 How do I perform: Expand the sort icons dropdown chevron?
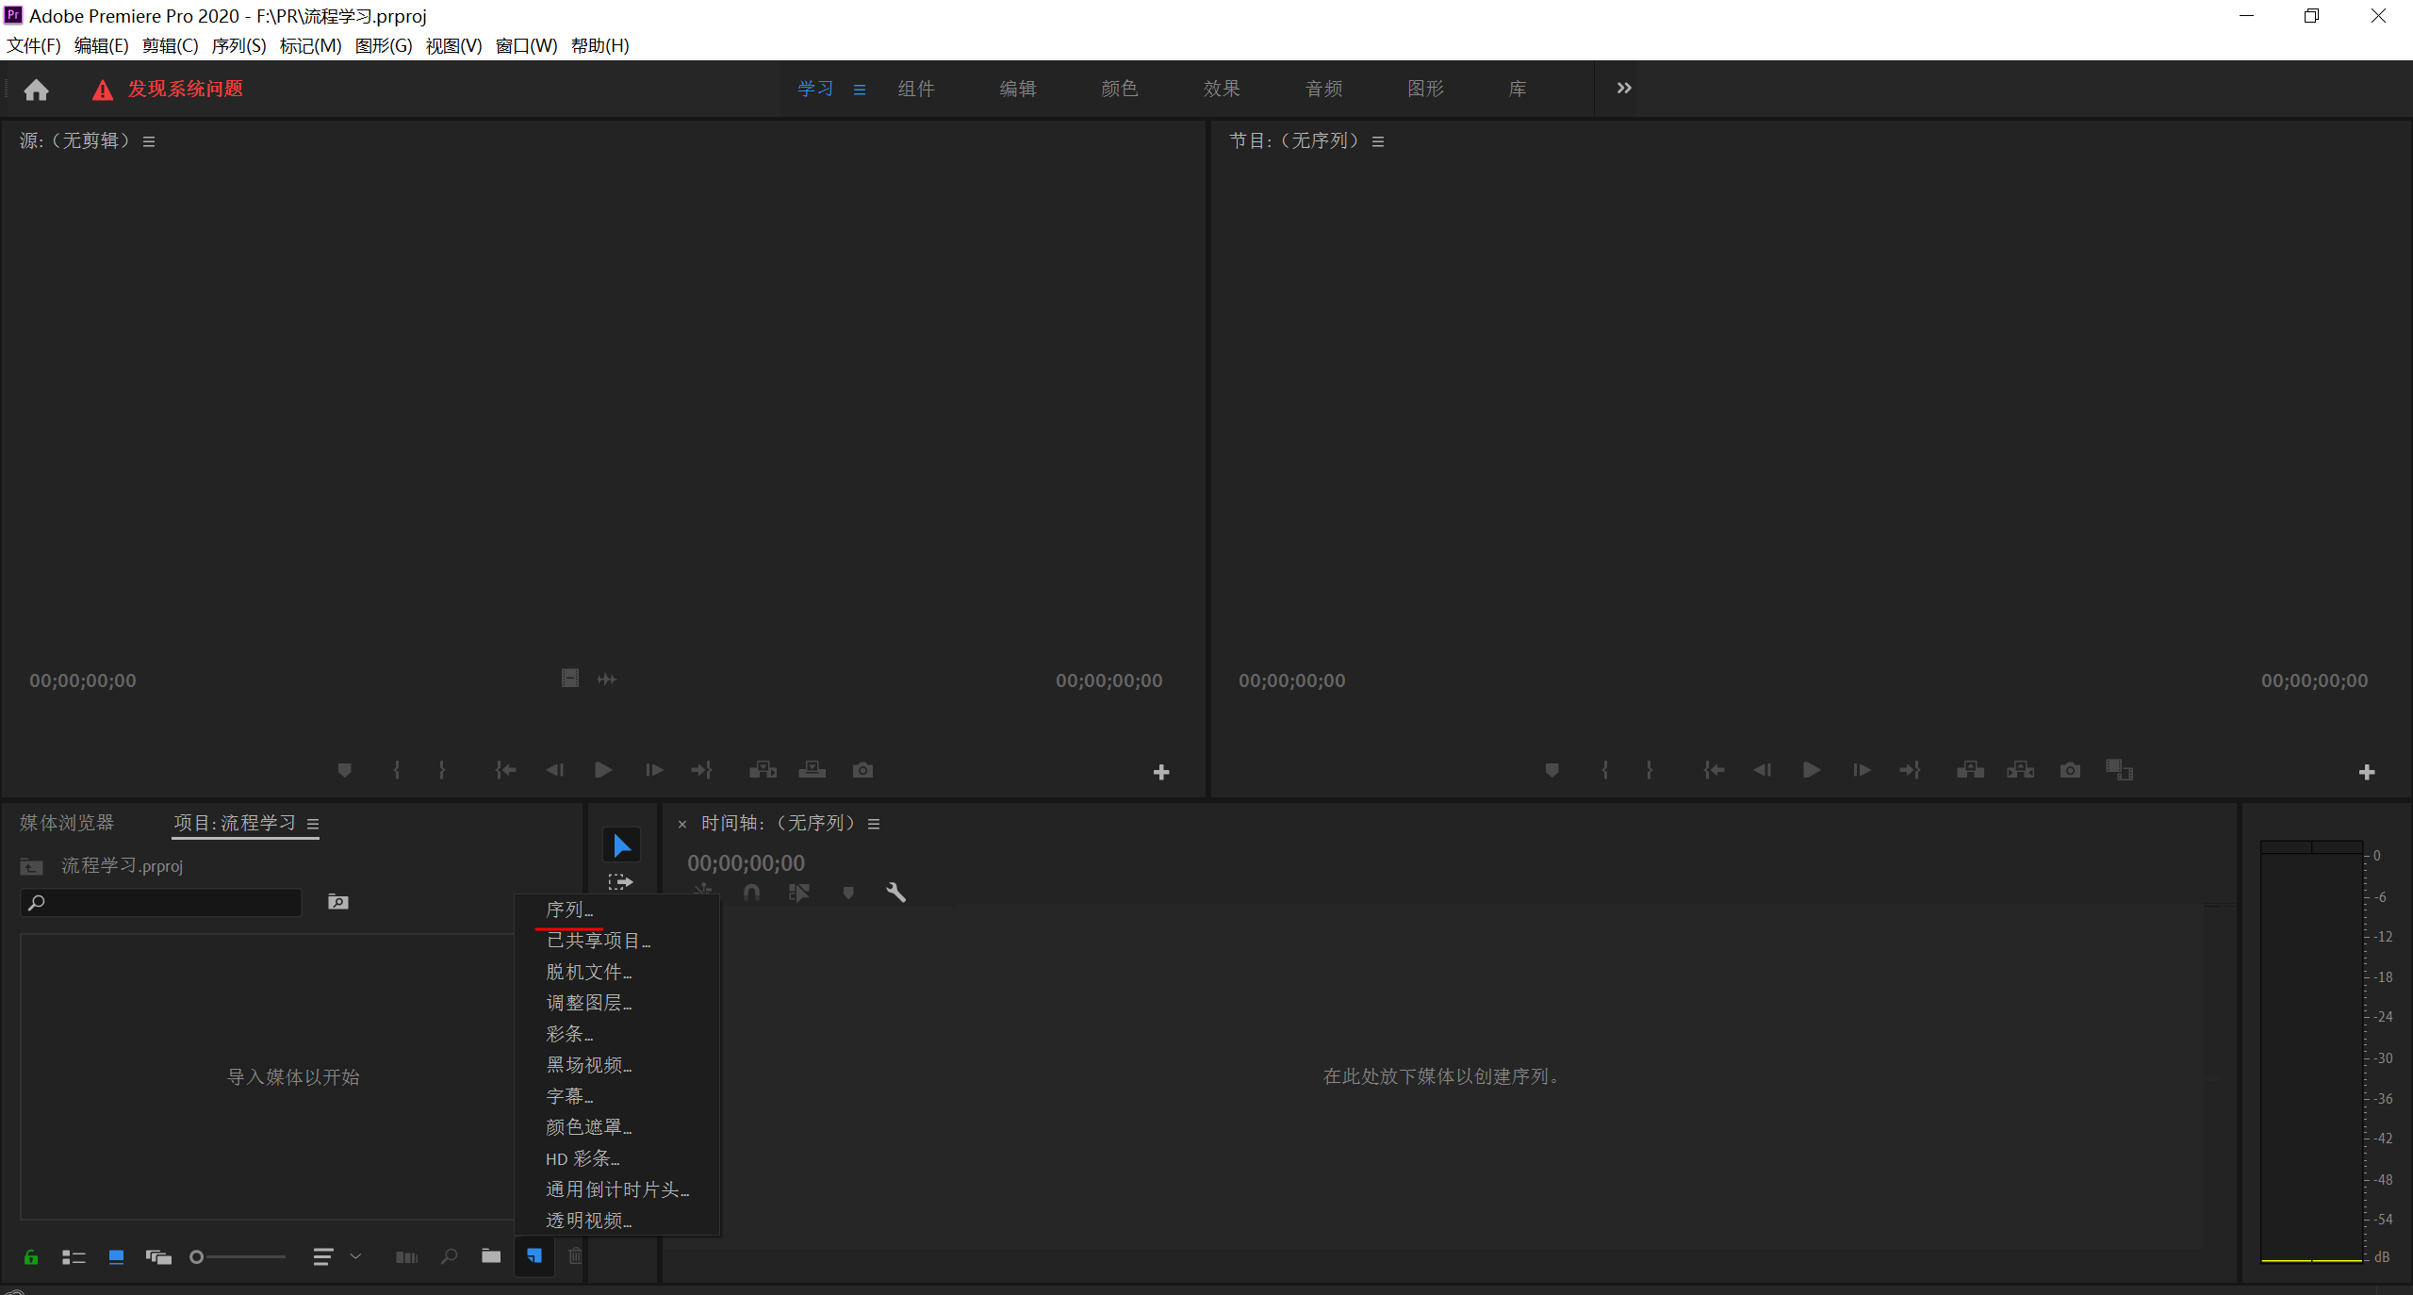pyautogui.click(x=355, y=1256)
